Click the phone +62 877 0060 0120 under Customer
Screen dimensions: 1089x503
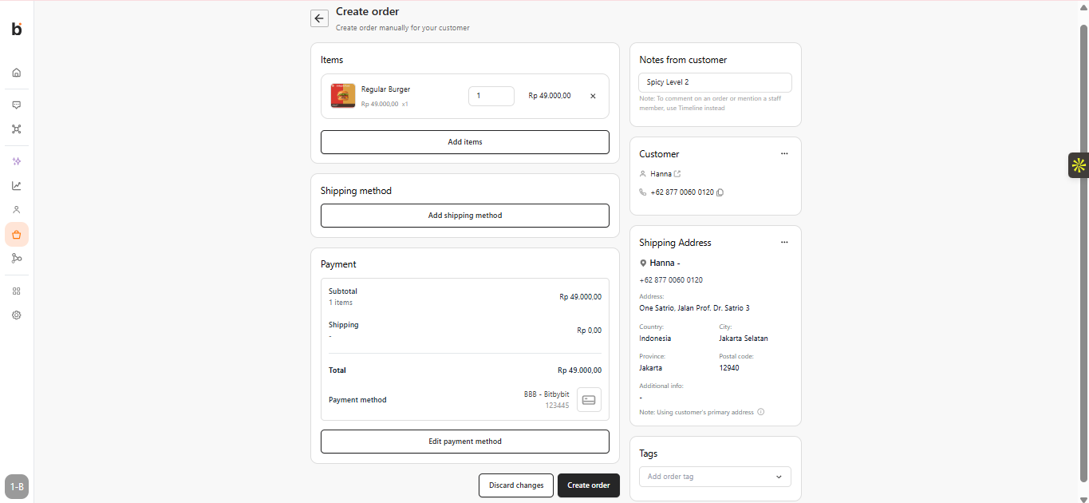coord(682,192)
